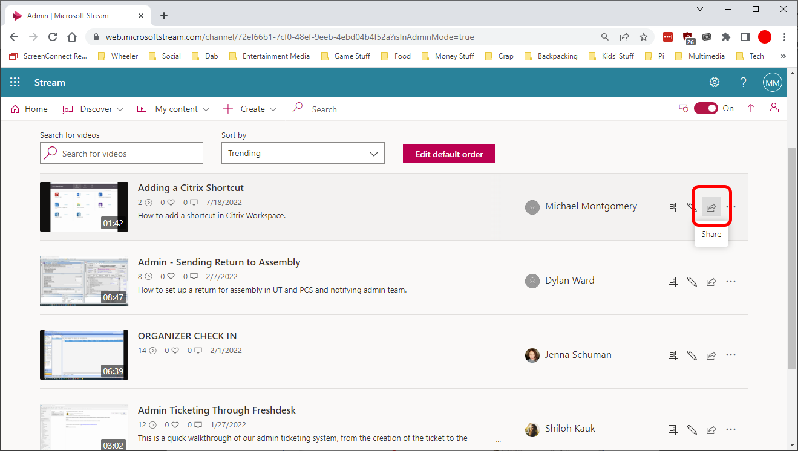Open the Stream help question mark
The image size is (798, 451).
tap(744, 83)
